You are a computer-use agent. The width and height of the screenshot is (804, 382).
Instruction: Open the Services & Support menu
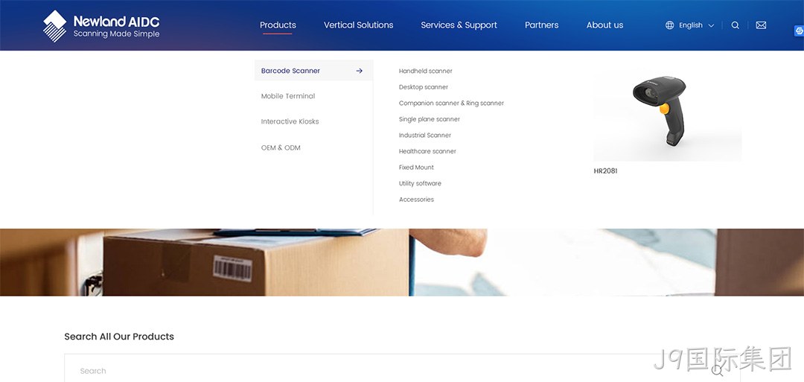(x=459, y=25)
